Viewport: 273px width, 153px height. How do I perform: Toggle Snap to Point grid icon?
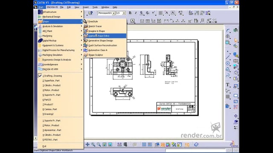click(150, 144)
